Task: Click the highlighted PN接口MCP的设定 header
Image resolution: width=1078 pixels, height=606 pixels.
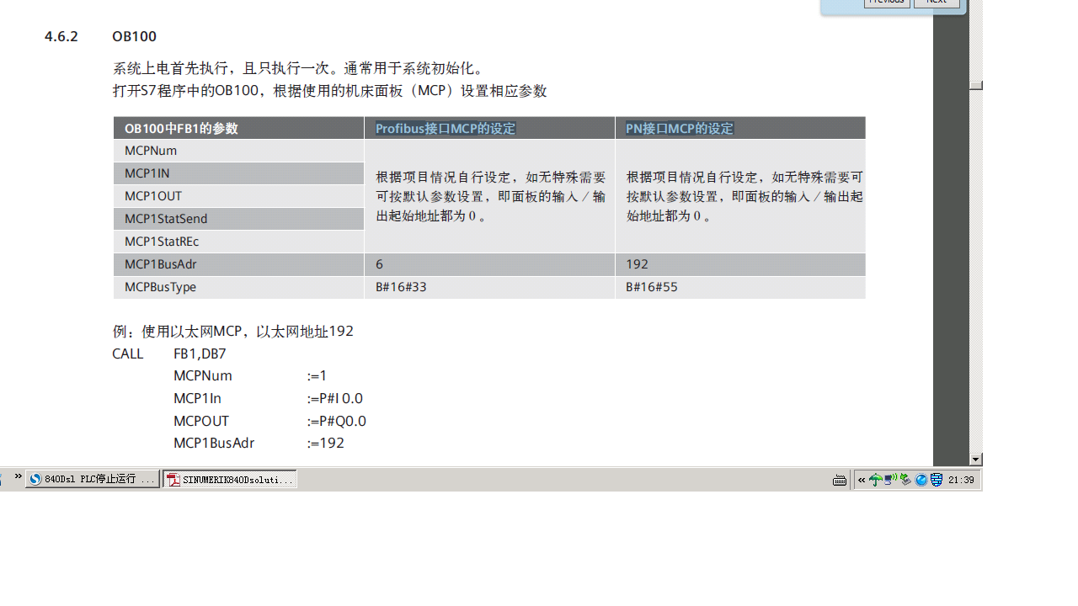Action: (x=680, y=128)
